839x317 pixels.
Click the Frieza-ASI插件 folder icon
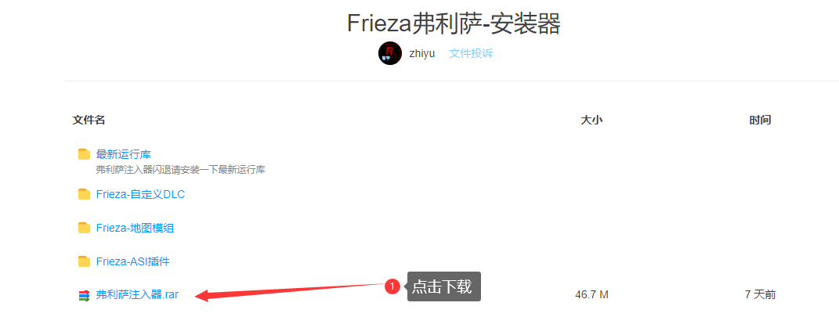(x=84, y=261)
